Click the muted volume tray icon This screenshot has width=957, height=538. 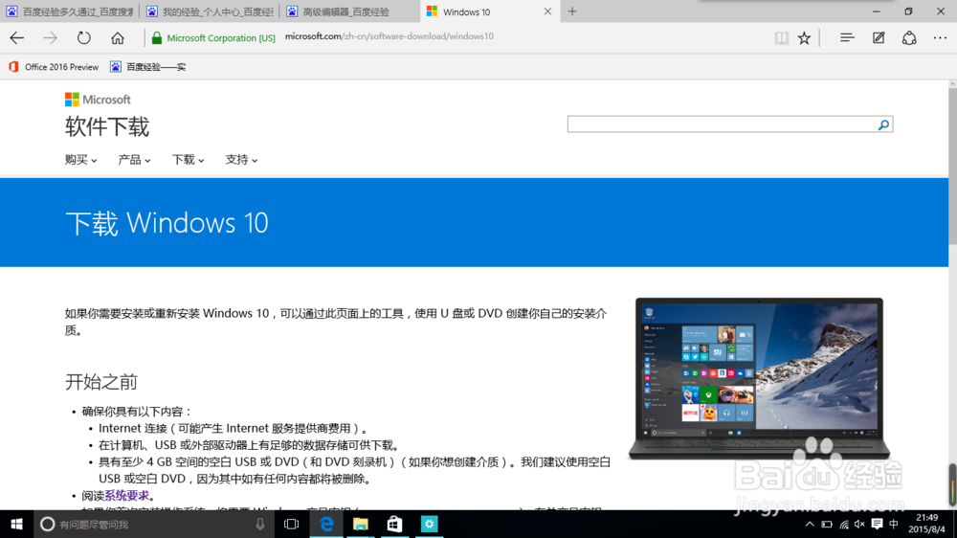860,524
